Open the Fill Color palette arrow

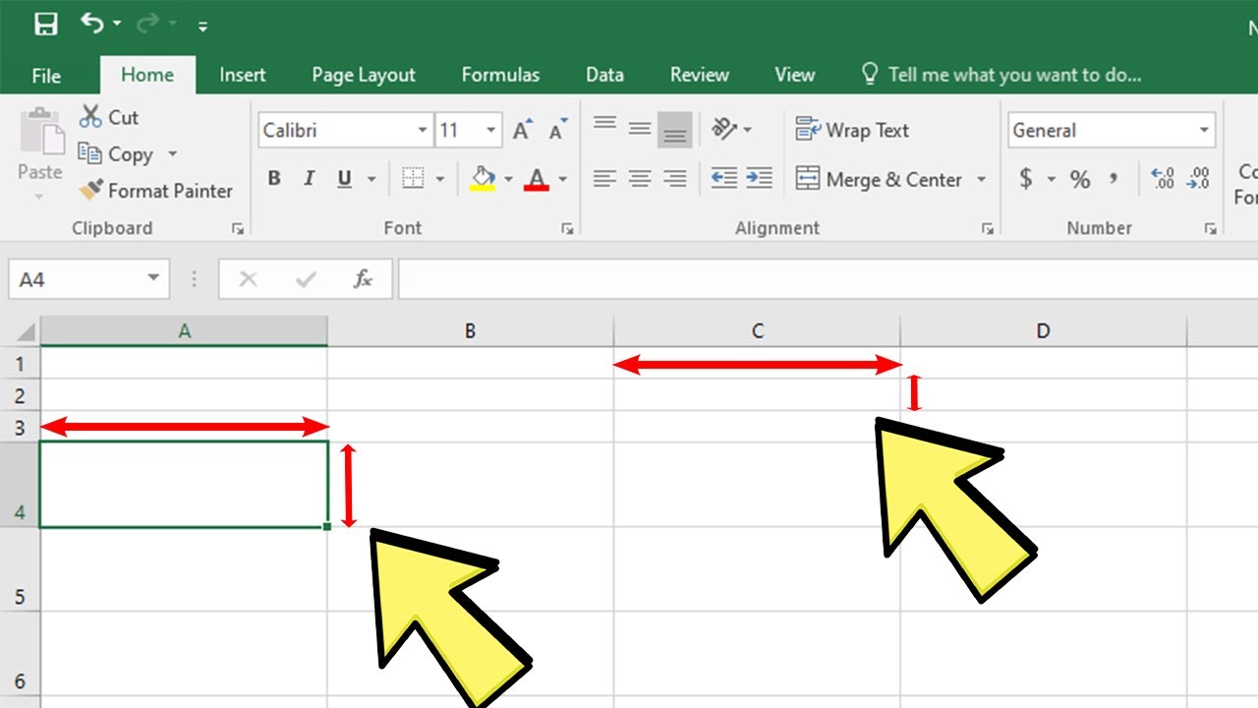point(508,179)
